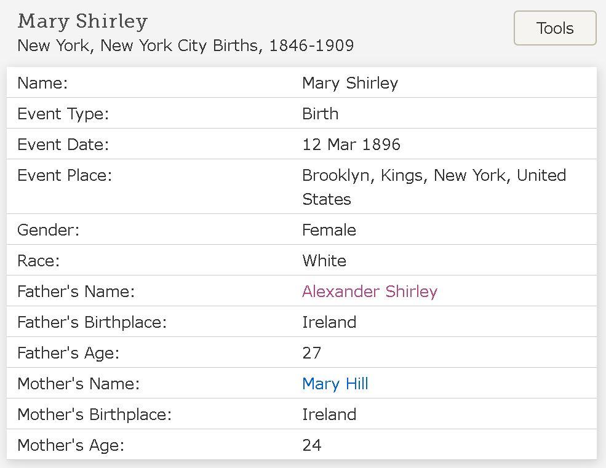Select the Name row value Mary Shirley
This screenshot has height=468, width=606.
coord(349,83)
